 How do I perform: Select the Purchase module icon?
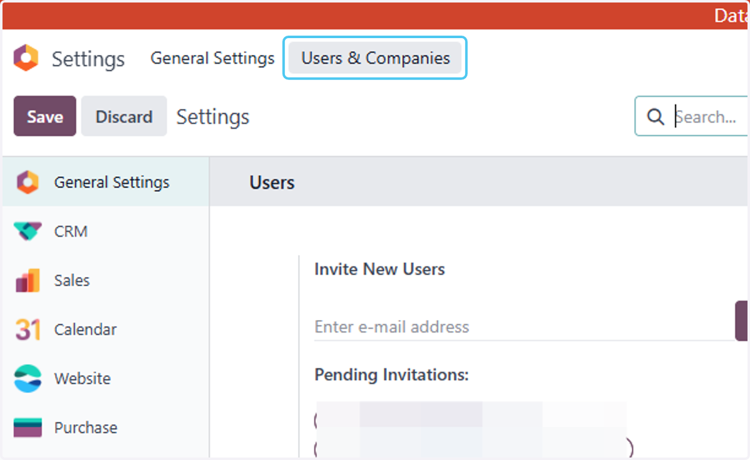pos(27,427)
